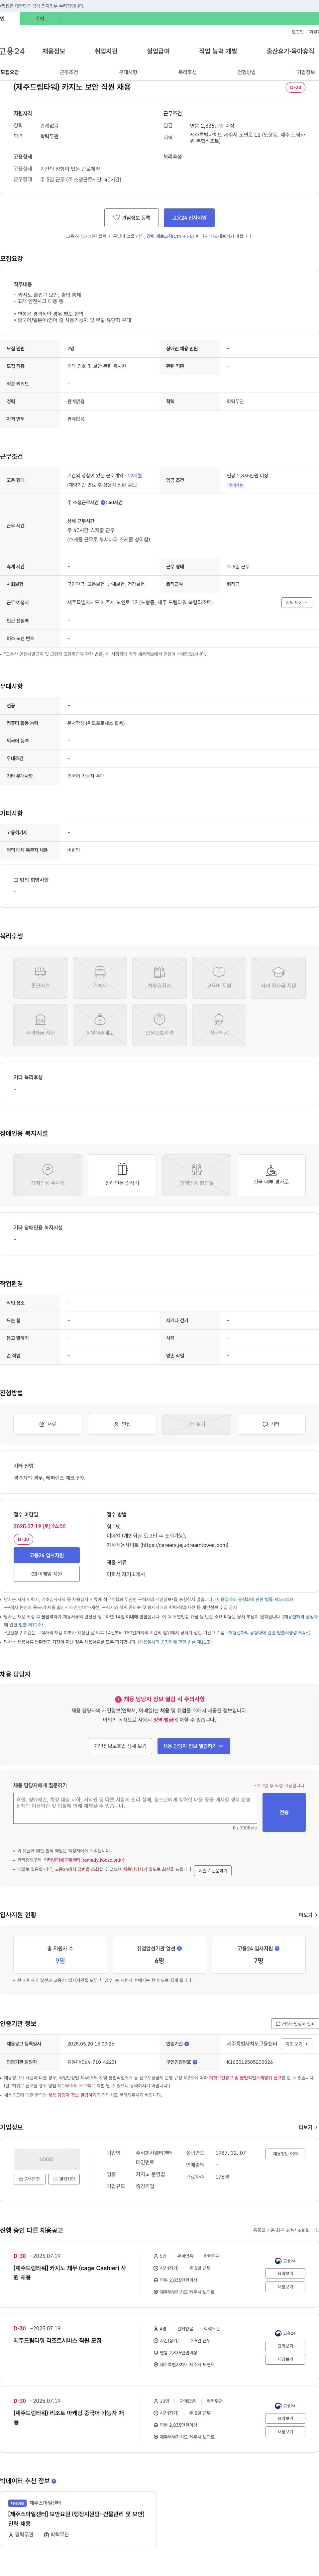Click the 면접 screening method box
The width and height of the screenshot is (319, 2576).
122,1424
